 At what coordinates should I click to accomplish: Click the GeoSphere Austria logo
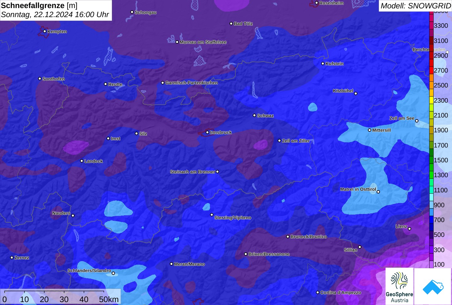tap(399, 286)
